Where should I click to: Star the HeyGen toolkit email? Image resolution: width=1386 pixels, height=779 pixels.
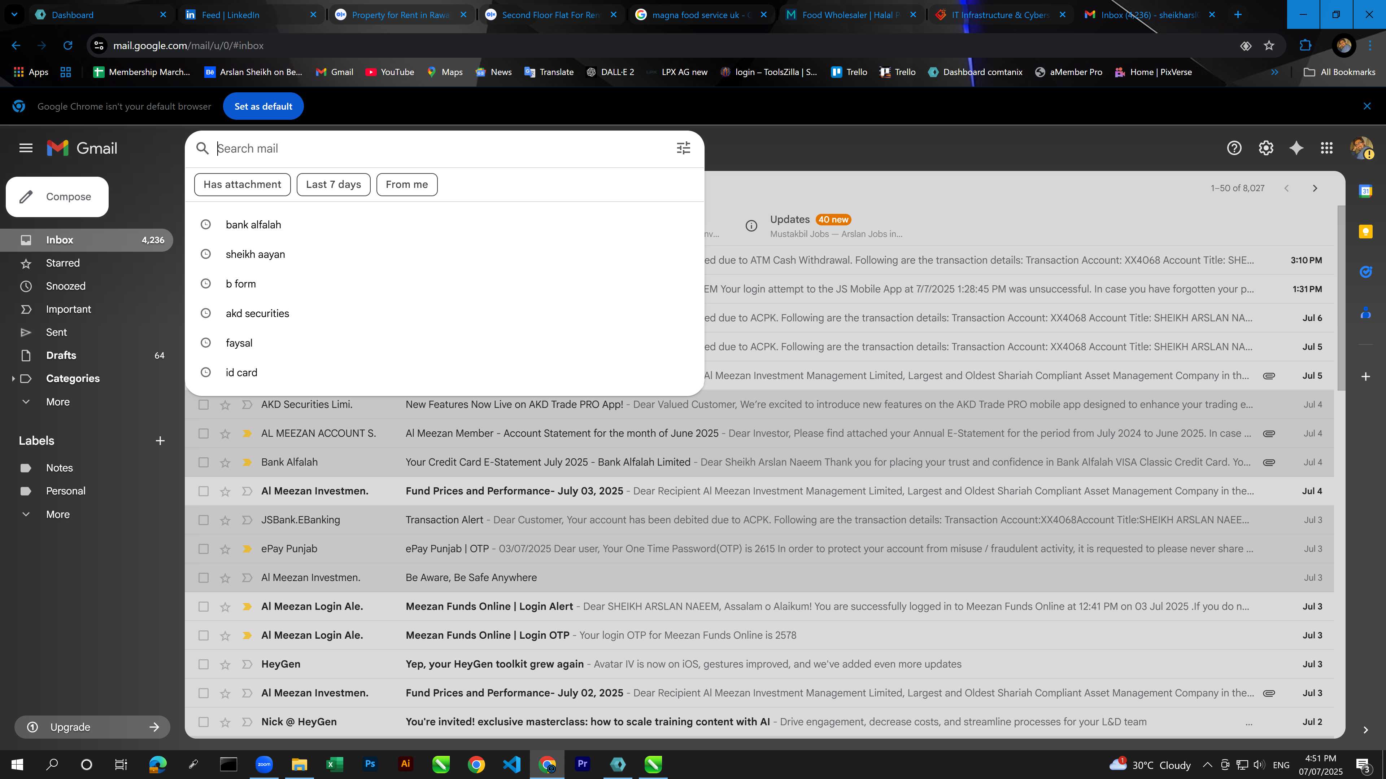(225, 664)
